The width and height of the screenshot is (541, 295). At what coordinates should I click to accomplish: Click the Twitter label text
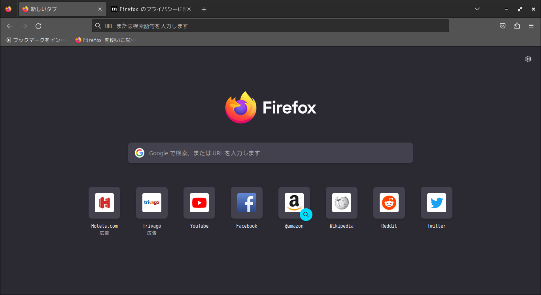pos(437,226)
